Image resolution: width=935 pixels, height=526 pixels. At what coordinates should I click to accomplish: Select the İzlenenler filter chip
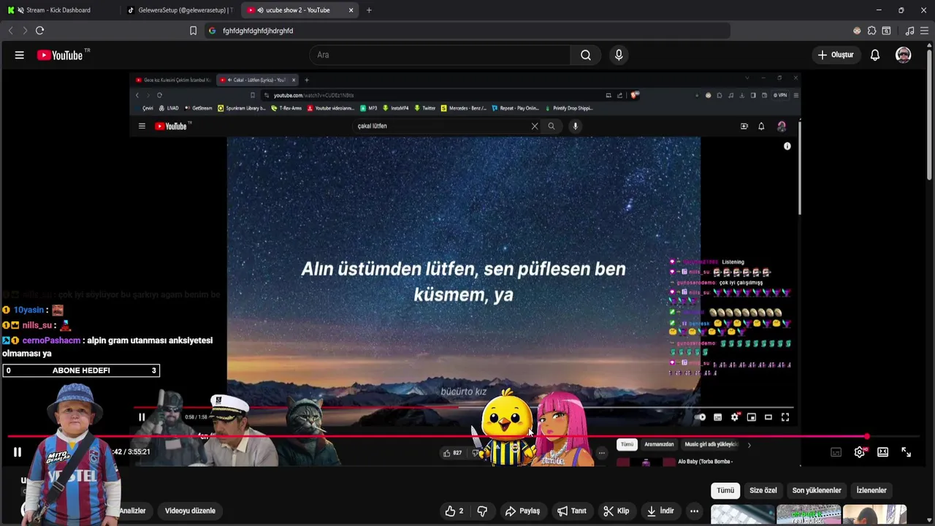tap(871, 490)
